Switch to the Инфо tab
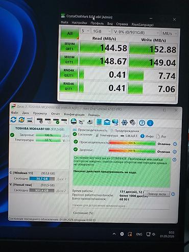Screen dimensions: 189x252 [x=147, y=136]
